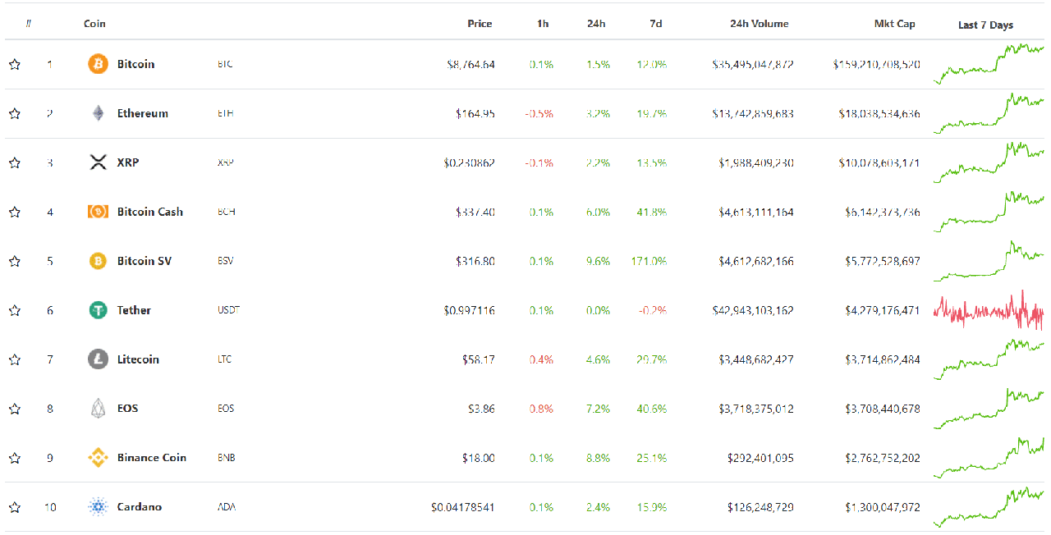Open the Bitcoin coin page link

(x=135, y=64)
